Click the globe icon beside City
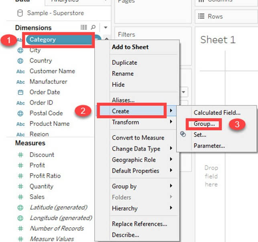This screenshot has height=242, width=258. (20, 50)
